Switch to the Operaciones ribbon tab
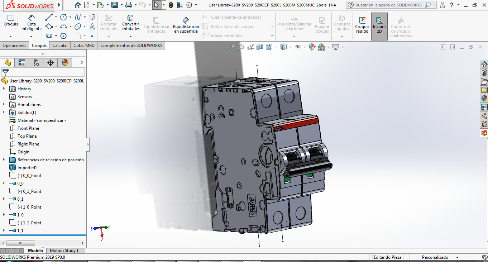The width and height of the screenshot is (488, 262). pos(14,46)
